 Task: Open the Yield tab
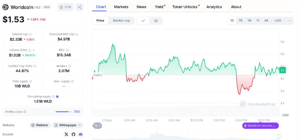point(159,7)
